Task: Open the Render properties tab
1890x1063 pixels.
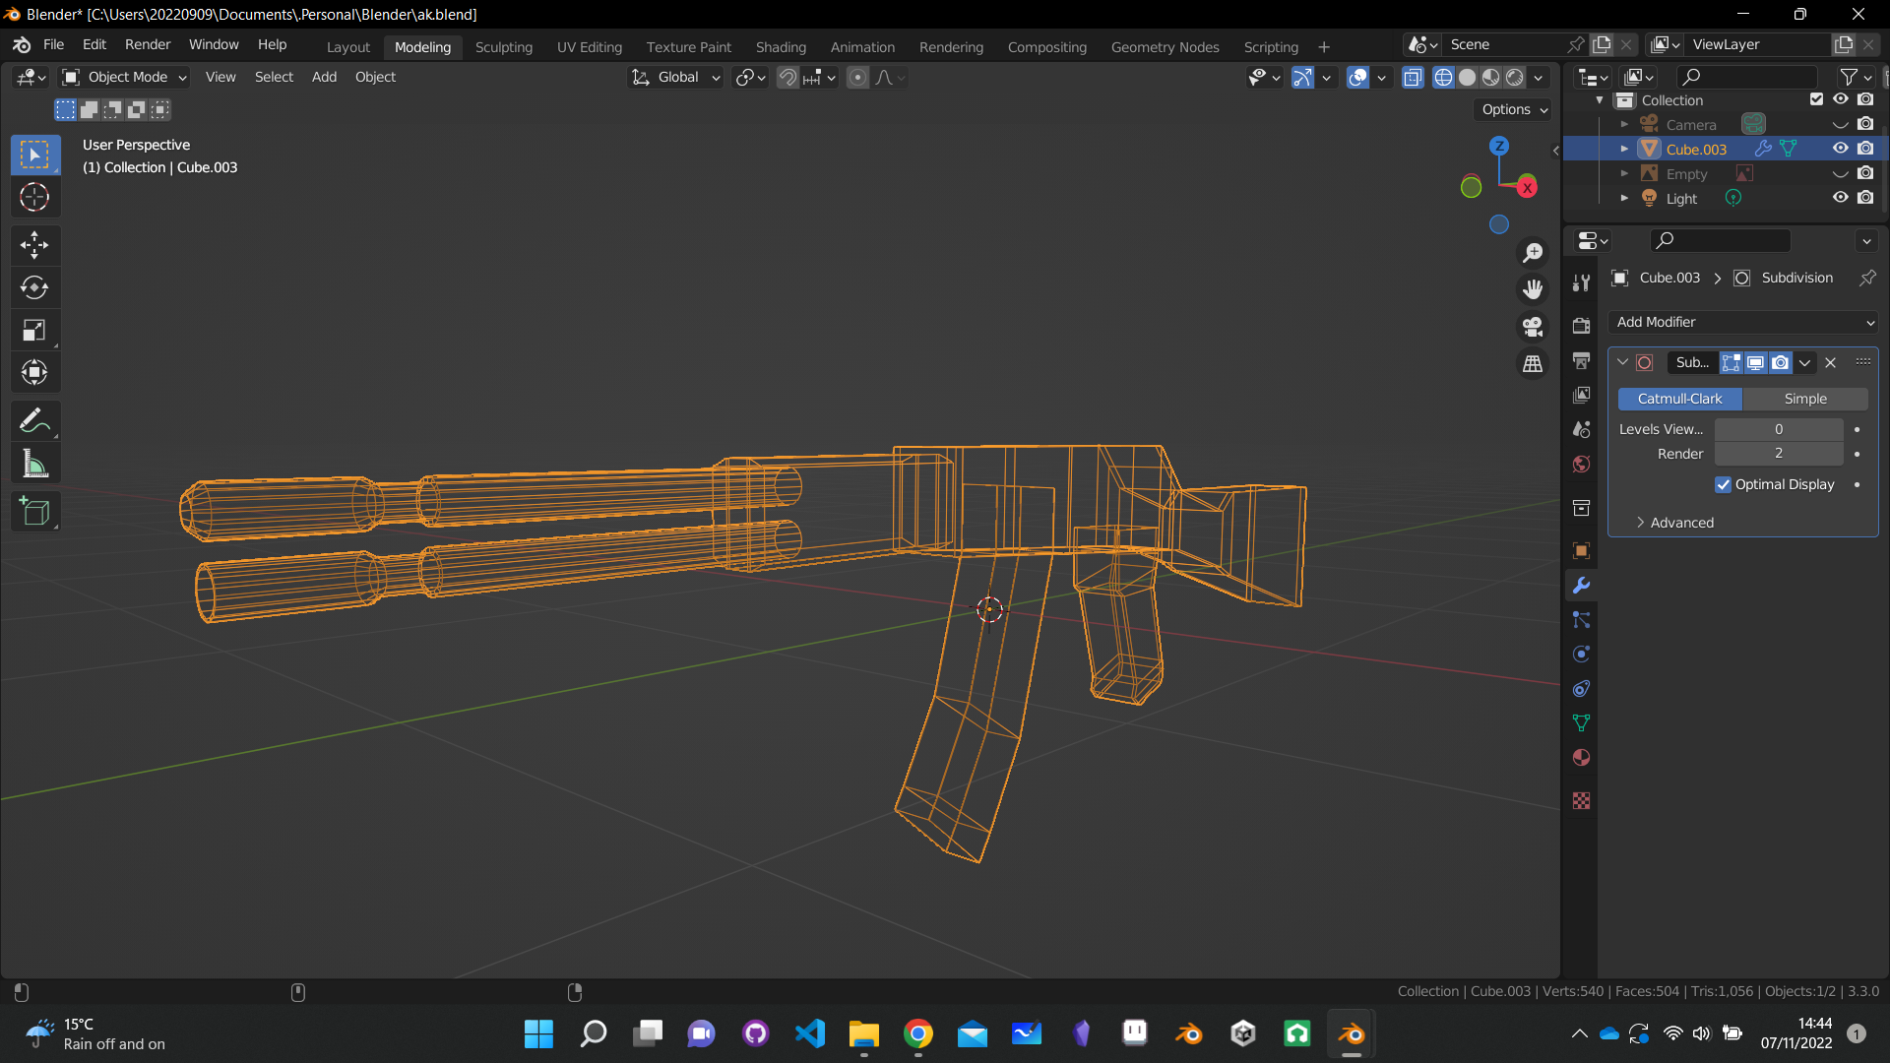Action: 1581,326
